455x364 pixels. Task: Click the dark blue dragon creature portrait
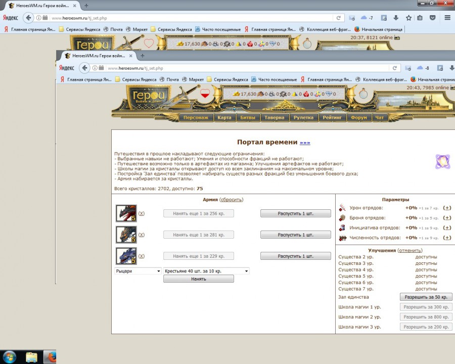coord(126,256)
